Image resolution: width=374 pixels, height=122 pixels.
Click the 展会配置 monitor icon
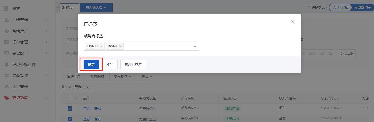[x=7, y=53]
